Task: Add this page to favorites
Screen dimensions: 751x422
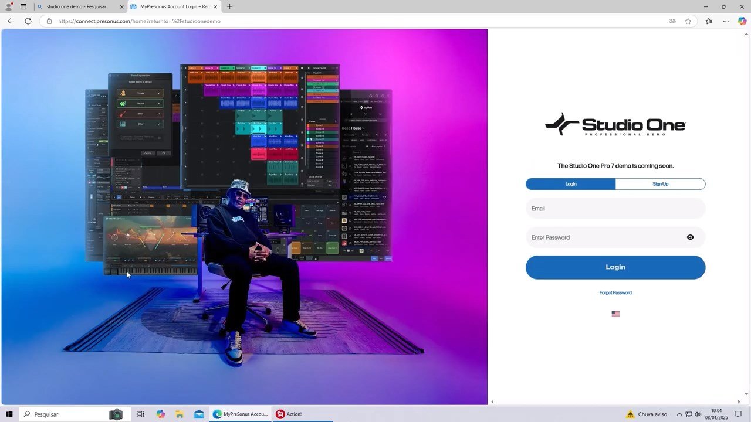Action: 688,21
